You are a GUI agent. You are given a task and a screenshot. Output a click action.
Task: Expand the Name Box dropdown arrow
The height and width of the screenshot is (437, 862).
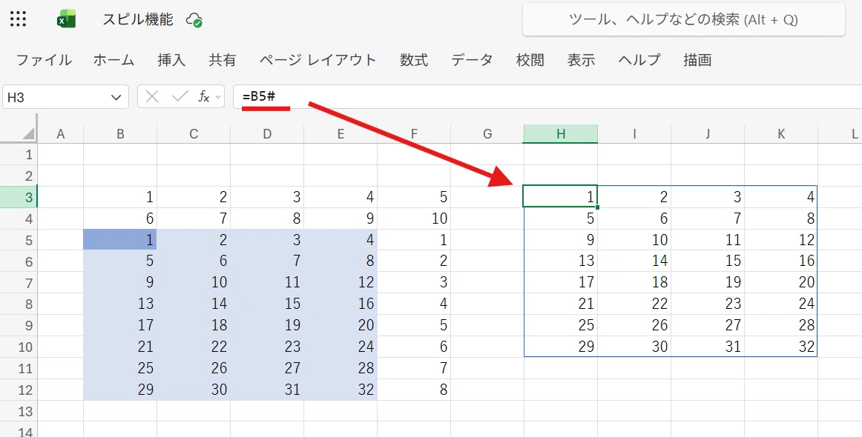pyautogui.click(x=116, y=98)
